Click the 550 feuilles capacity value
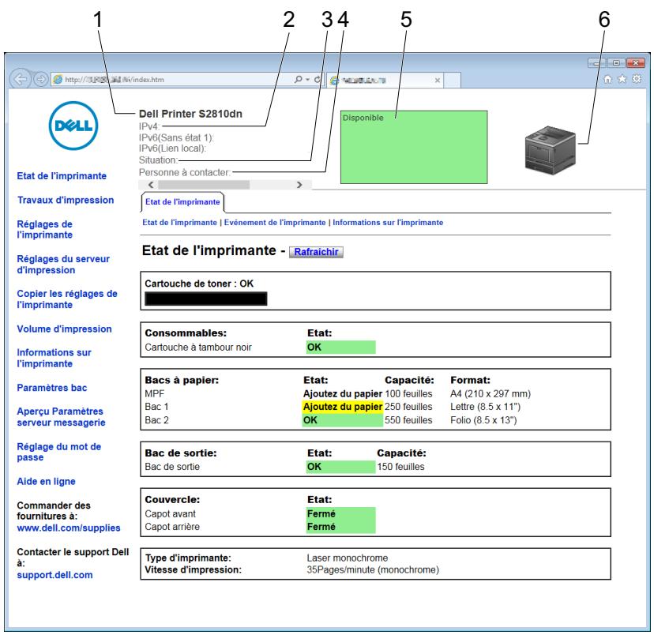 pyautogui.click(x=408, y=420)
